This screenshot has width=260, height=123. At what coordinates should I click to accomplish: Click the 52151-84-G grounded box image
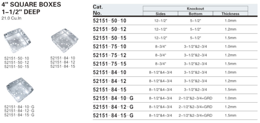tap(20, 90)
